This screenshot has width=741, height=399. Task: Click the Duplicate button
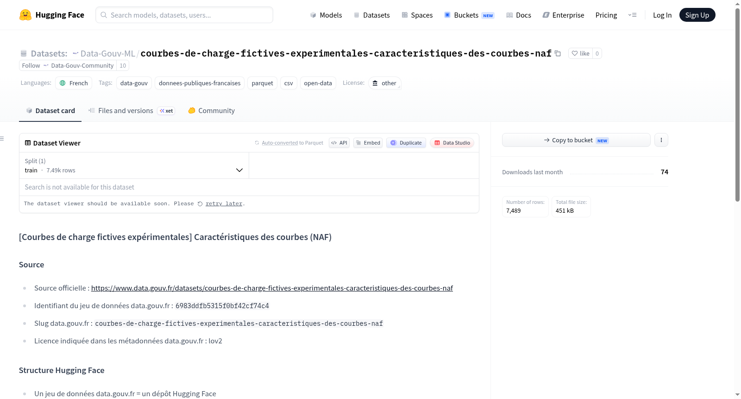(406, 143)
